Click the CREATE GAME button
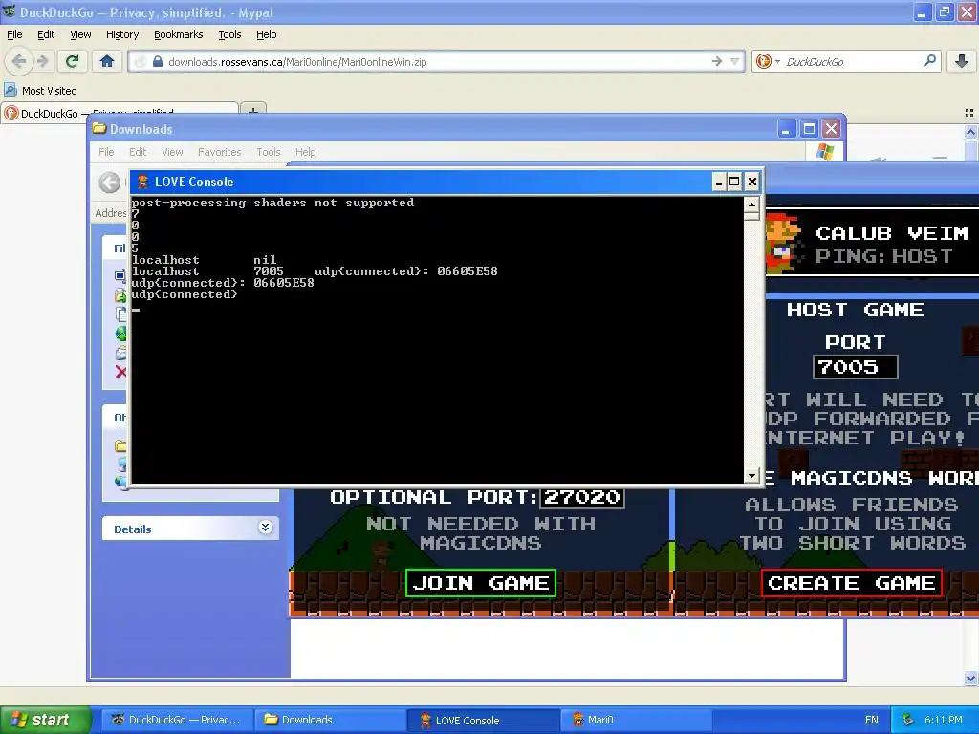979x734 pixels. 852,583
